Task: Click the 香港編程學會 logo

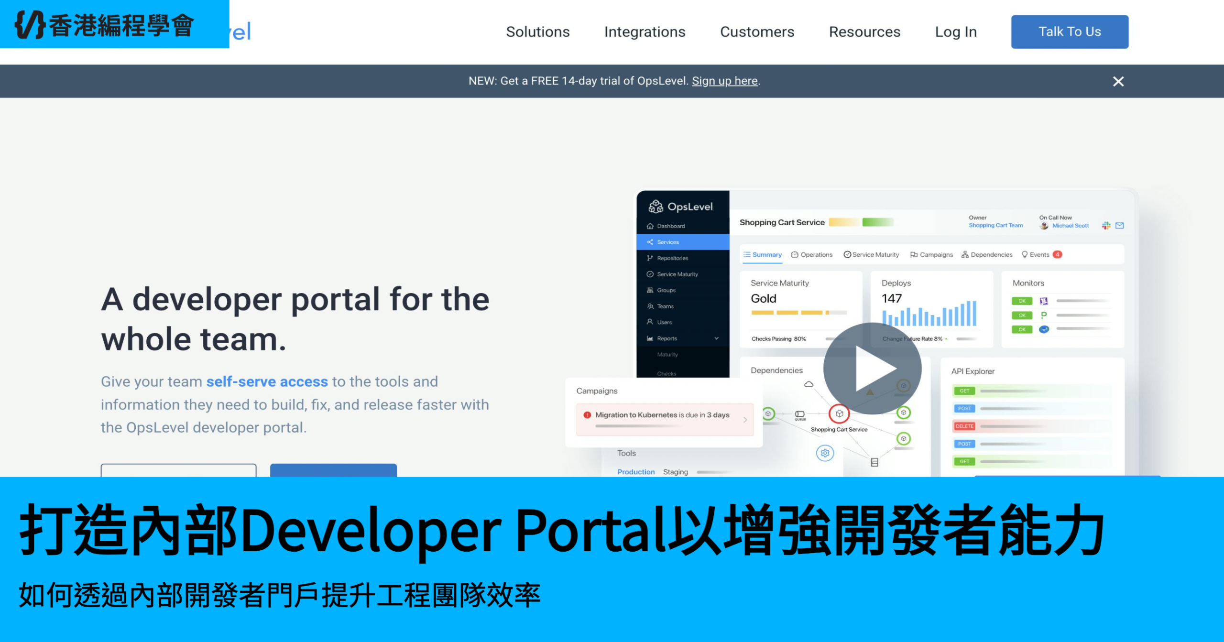Action: click(x=105, y=25)
